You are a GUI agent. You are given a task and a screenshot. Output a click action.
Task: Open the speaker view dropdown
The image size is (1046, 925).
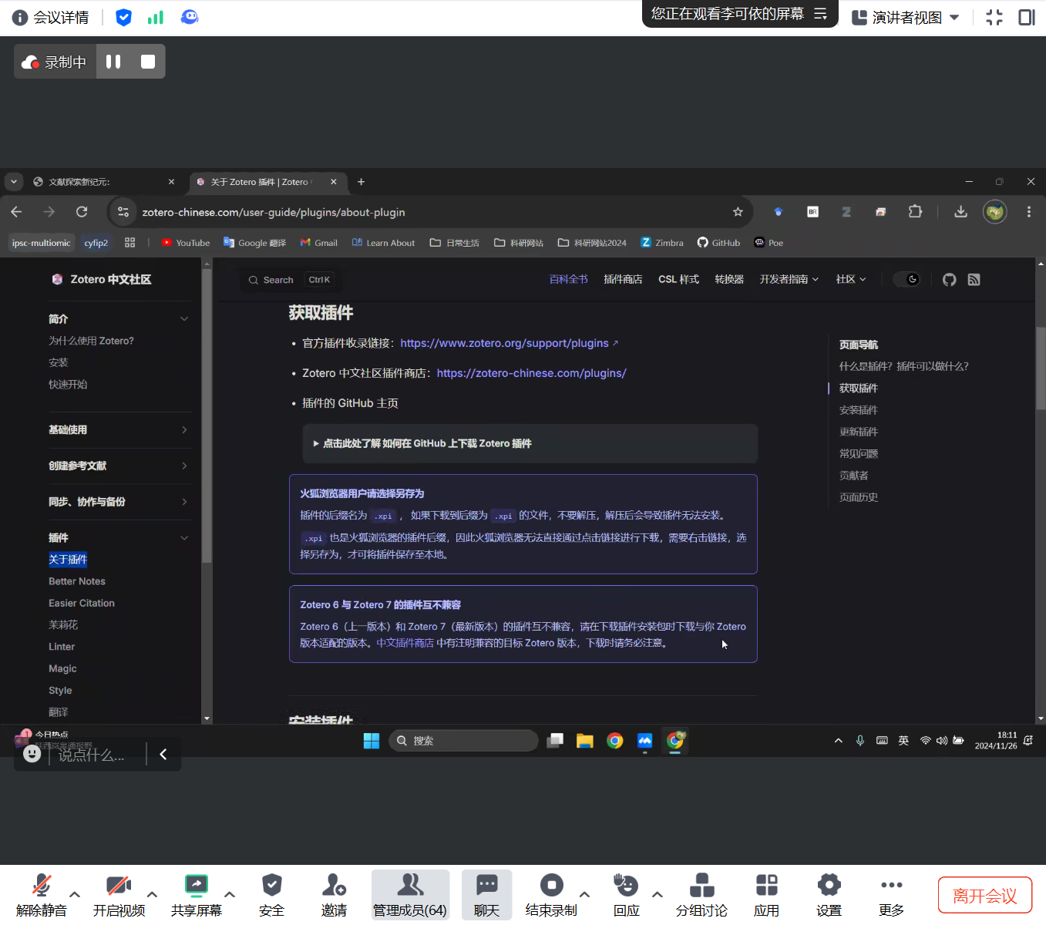[x=906, y=17]
